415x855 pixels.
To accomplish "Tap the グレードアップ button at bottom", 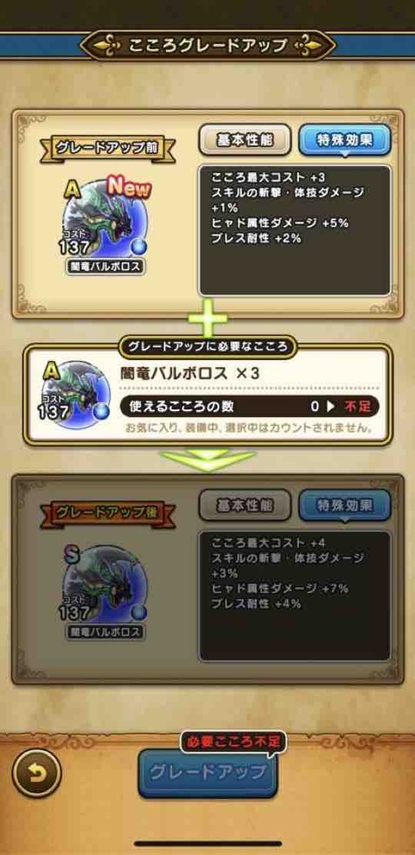I will (x=207, y=773).
